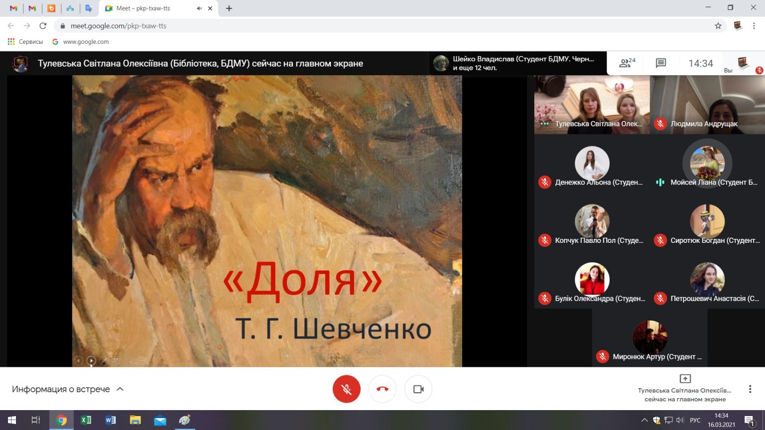
Task: Advance to next slide in the presentation
Action: point(91,360)
